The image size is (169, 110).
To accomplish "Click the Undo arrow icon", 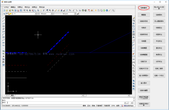I will pos(74,10).
